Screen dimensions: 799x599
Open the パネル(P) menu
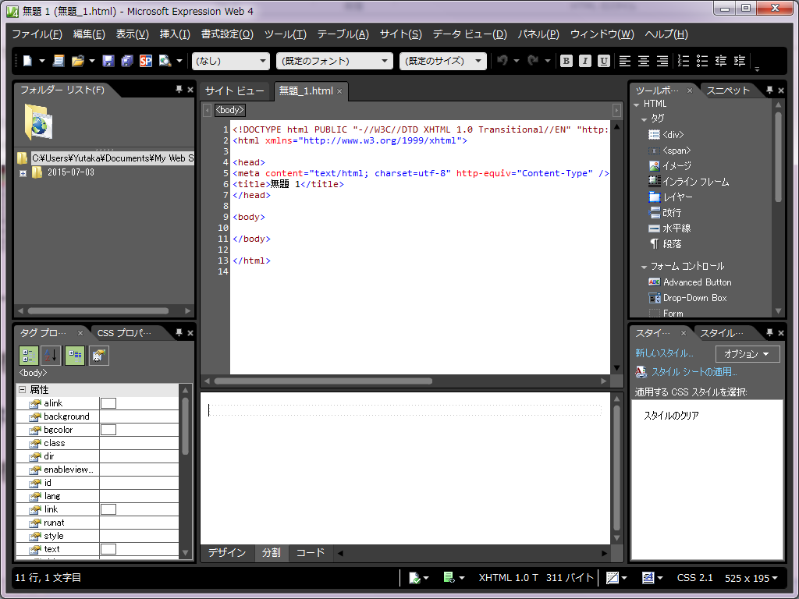[x=538, y=34]
